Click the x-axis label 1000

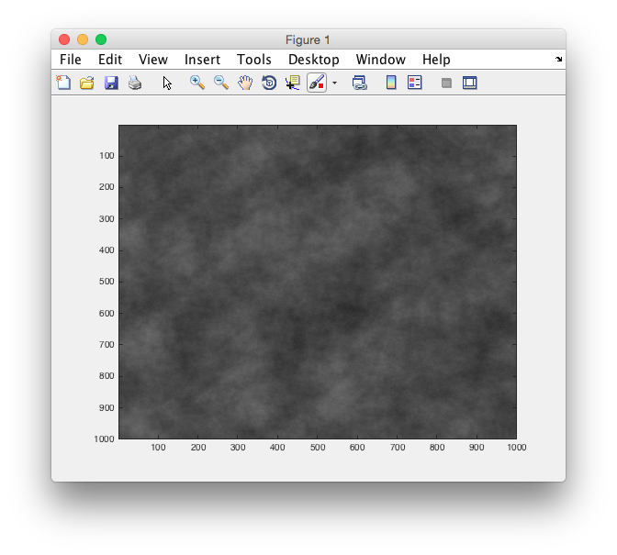coord(517,448)
